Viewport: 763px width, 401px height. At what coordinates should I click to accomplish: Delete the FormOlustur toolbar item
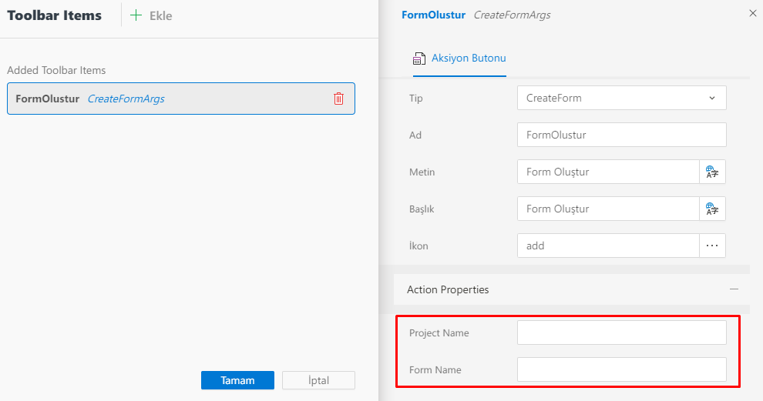pyautogui.click(x=338, y=99)
